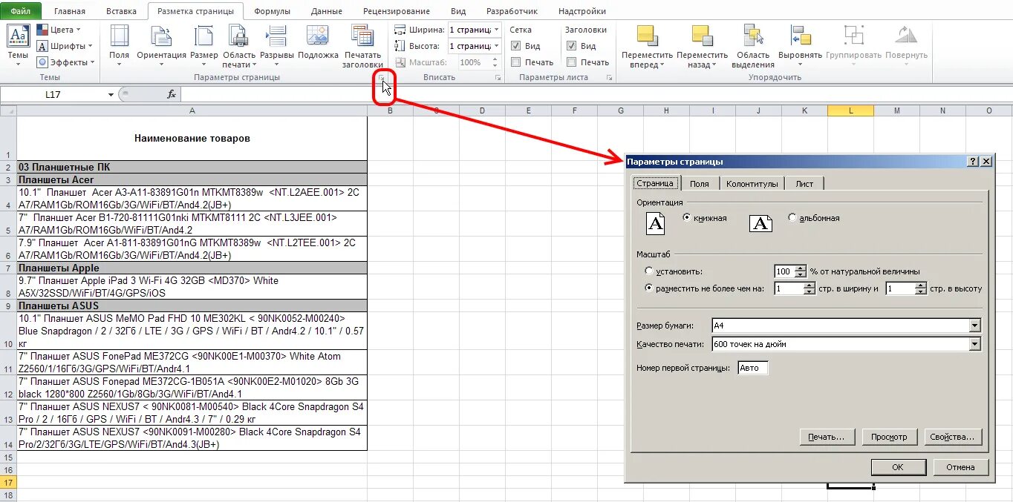Select column L header
This screenshot has width=1013, height=502.
coord(850,110)
